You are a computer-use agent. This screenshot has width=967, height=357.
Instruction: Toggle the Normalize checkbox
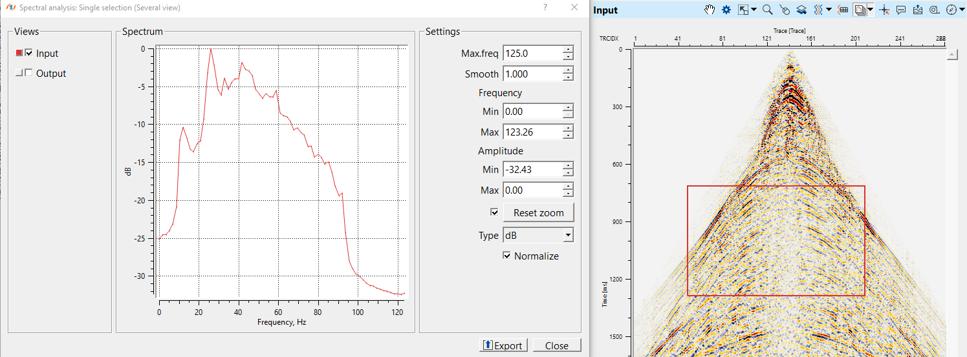pos(508,256)
